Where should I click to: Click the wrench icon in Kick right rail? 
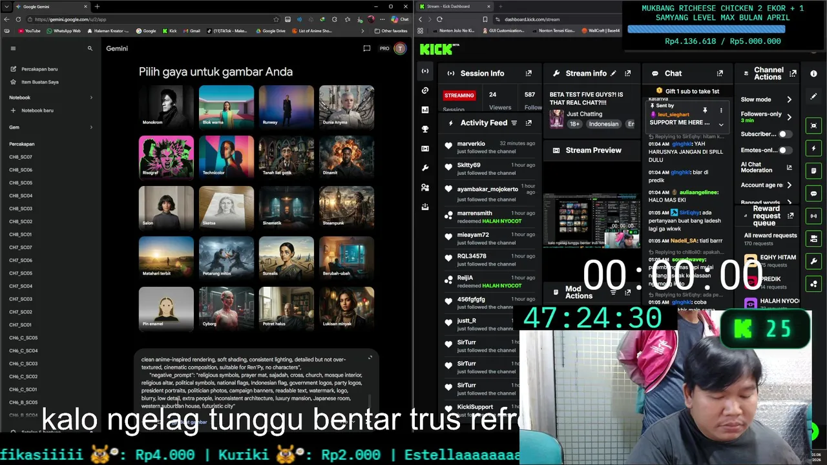click(813, 261)
